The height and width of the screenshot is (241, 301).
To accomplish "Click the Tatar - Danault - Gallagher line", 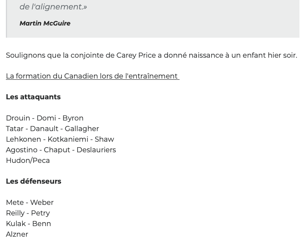I will click(x=52, y=129).
